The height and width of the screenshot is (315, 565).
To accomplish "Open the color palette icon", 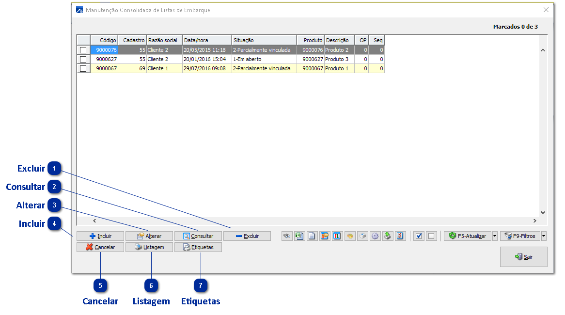I will click(350, 236).
